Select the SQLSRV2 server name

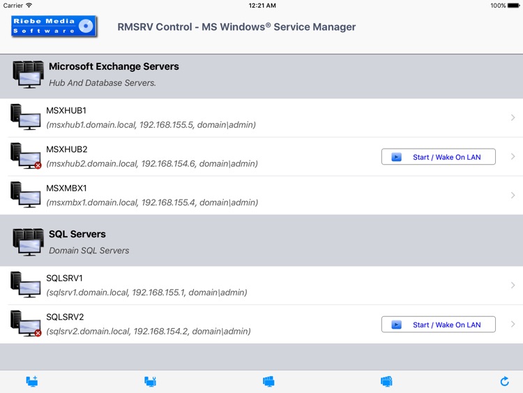[65, 317]
